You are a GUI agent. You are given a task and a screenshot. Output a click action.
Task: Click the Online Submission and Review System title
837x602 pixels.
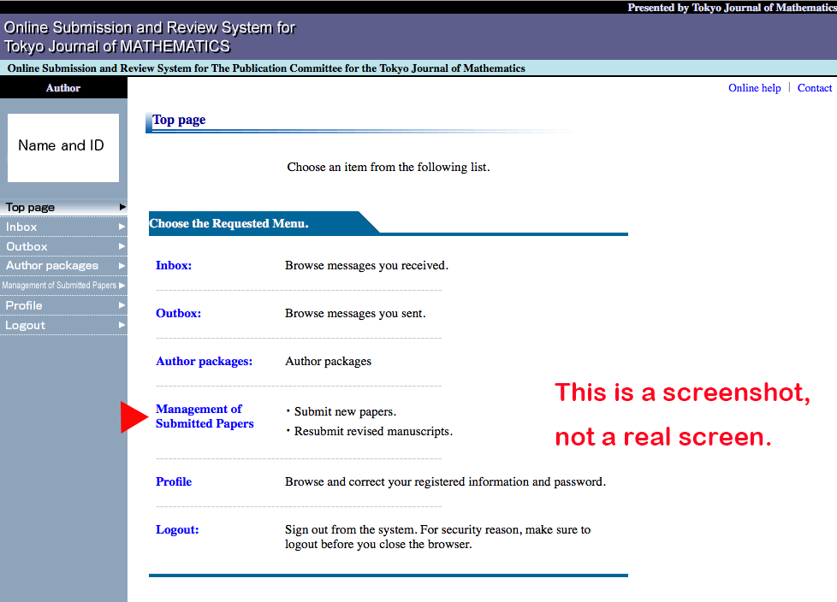click(x=150, y=37)
